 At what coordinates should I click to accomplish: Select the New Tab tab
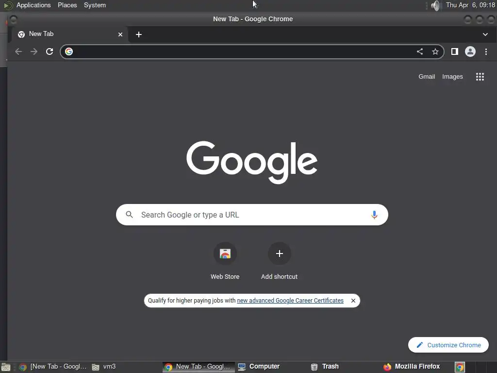[70, 34]
